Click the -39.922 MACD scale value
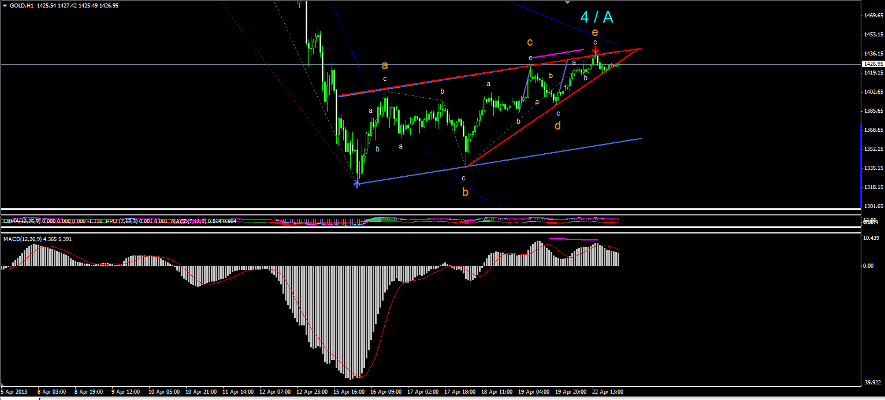 tap(872, 383)
